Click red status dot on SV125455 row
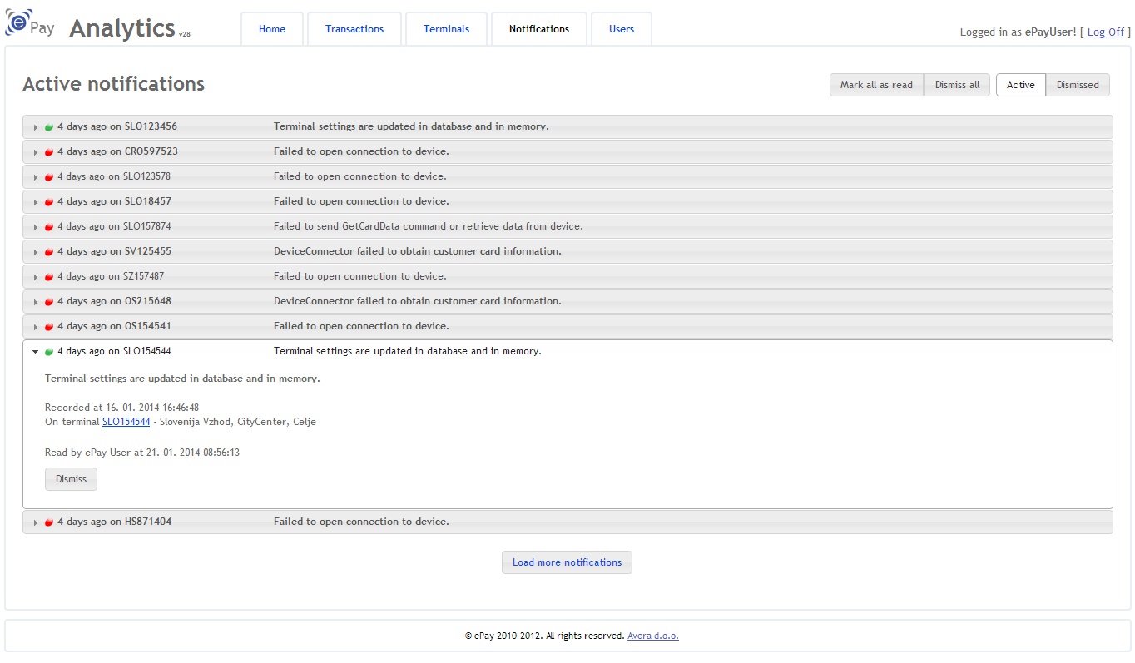This screenshot has height=663, width=1135. 49,252
